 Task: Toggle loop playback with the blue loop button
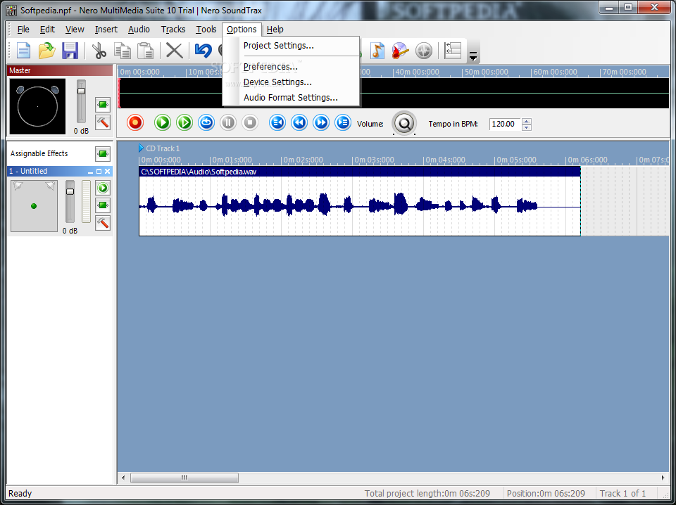206,122
